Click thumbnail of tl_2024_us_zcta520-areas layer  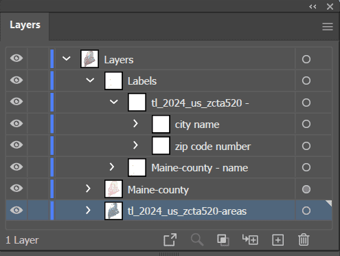tap(113, 211)
